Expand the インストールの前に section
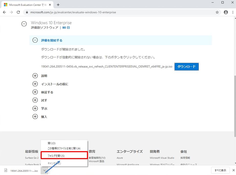The height and width of the screenshot is (175, 236). tap(35, 84)
